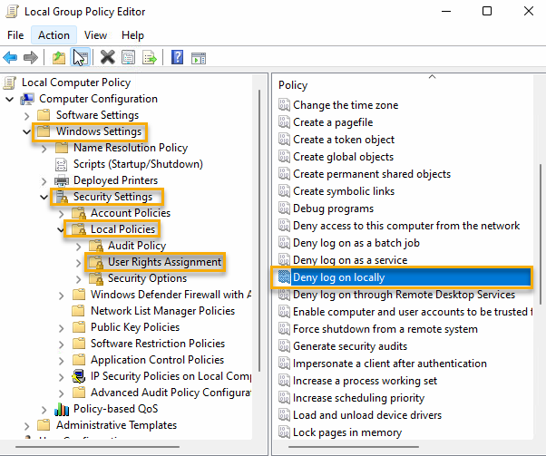Click the Deny log on locally policy icon
Image resolution: width=546 pixels, height=456 pixels.
coord(284,277)
